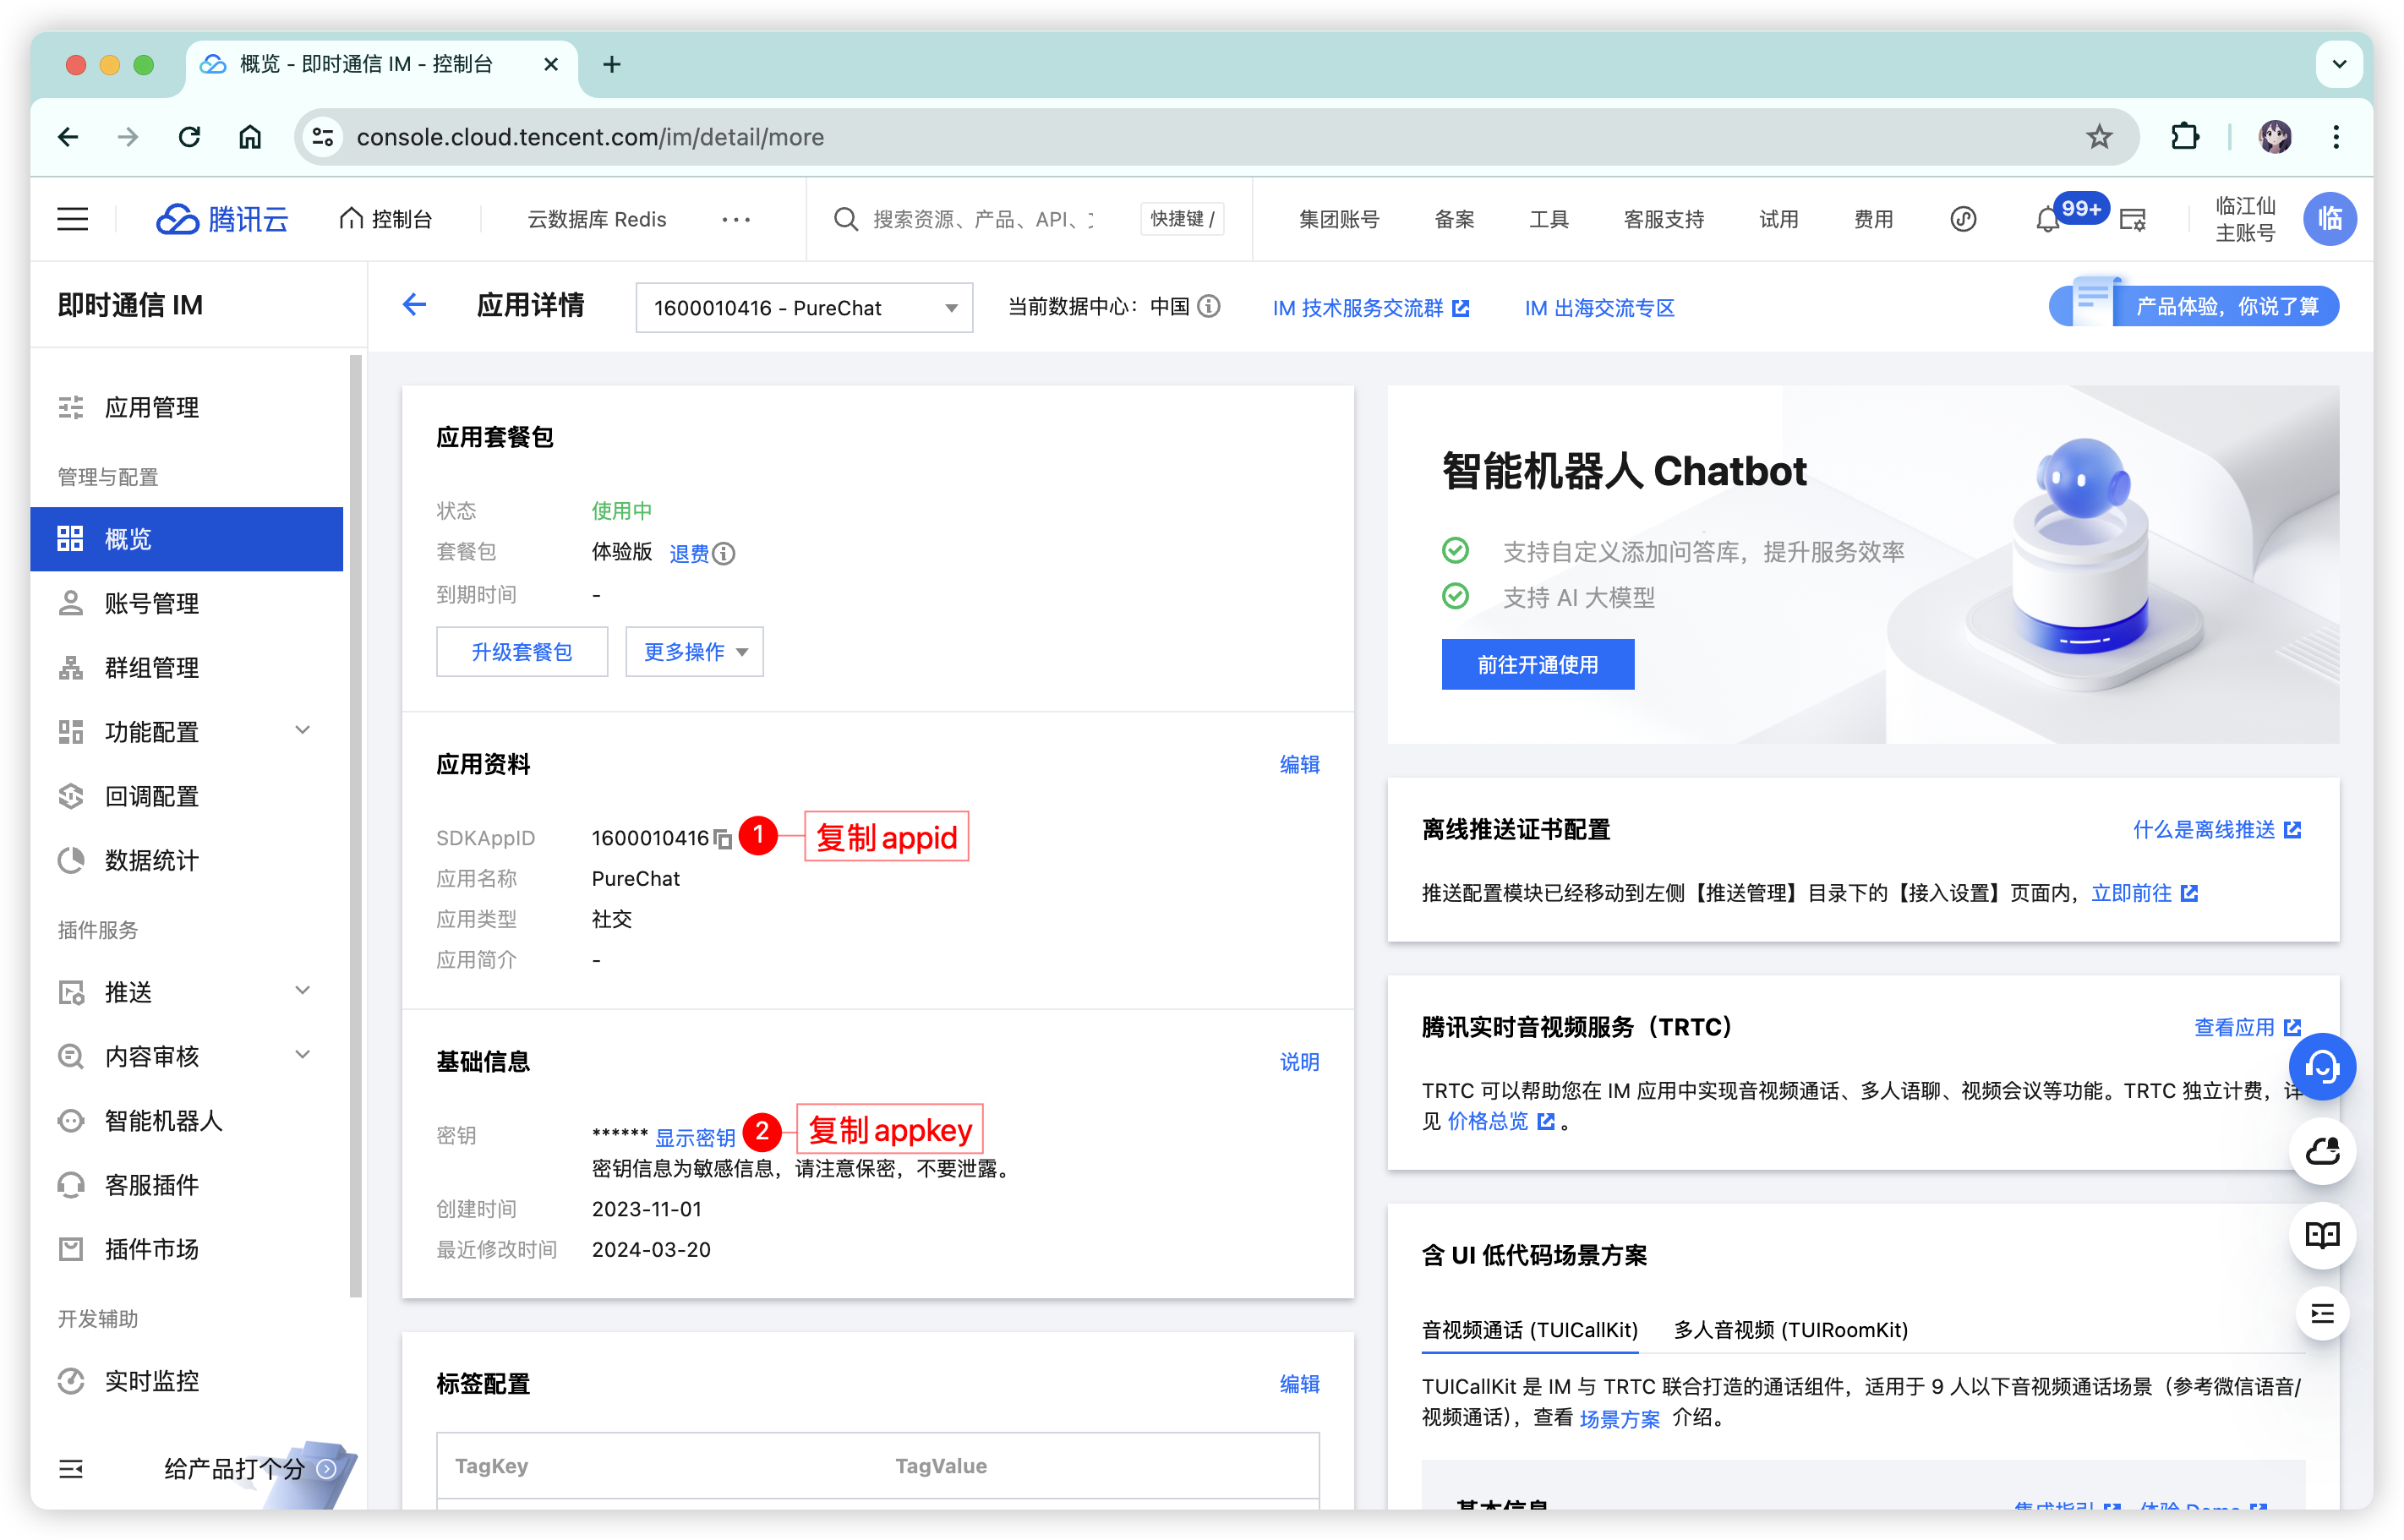Screen dimensions: 2404x1540
Task: Open 价格总览 link
Action: tap(1500, 1121)
